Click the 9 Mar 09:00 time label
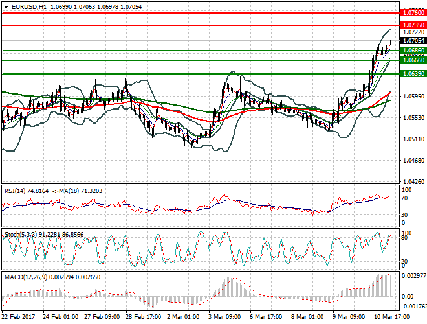 349,317
